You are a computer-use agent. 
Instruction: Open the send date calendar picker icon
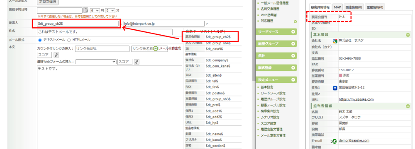pos(85,10)
